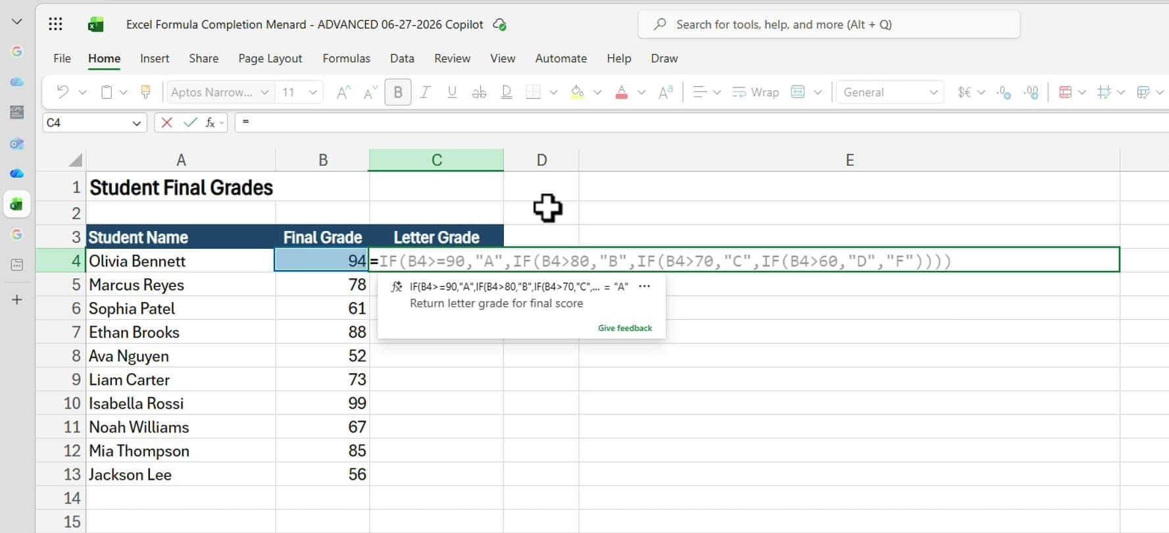Click the Select All corner triangle
The width and height of the screenshot is (1169, 533).
[x=76, y=160]
